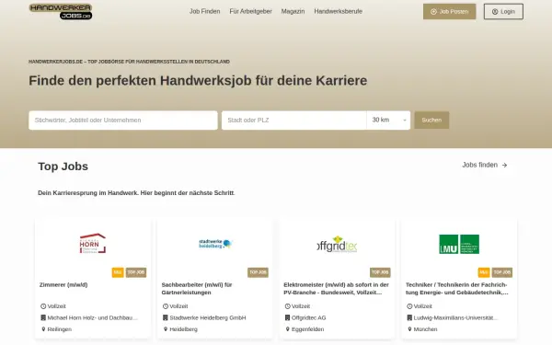Screen dimensions: 552x345
Task: Click the plus icon in Job Posten
Action: point(433,12)
